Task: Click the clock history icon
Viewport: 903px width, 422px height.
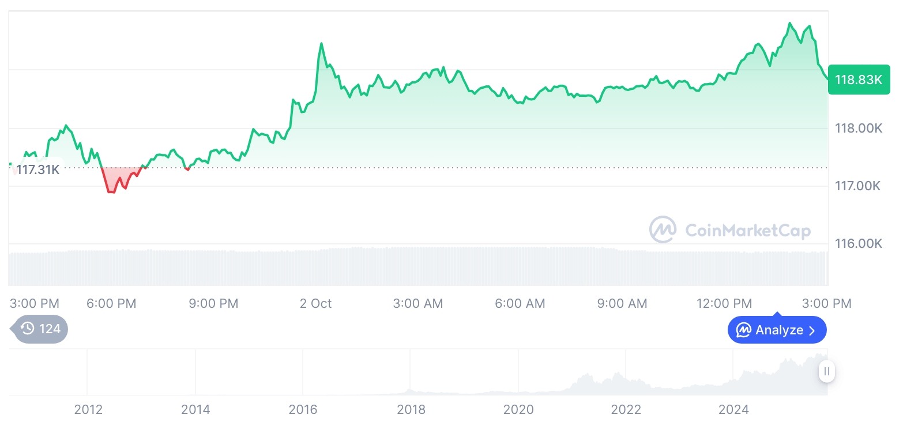Action: 27,329
